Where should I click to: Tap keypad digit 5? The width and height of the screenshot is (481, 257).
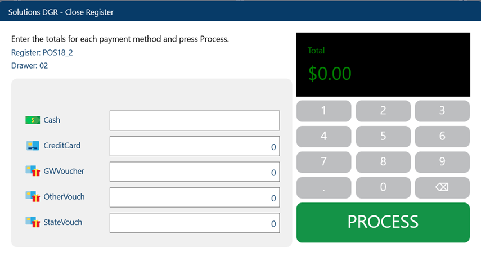click(383, 137)
